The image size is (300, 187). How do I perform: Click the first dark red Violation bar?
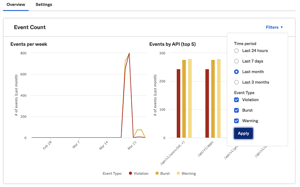178,103
